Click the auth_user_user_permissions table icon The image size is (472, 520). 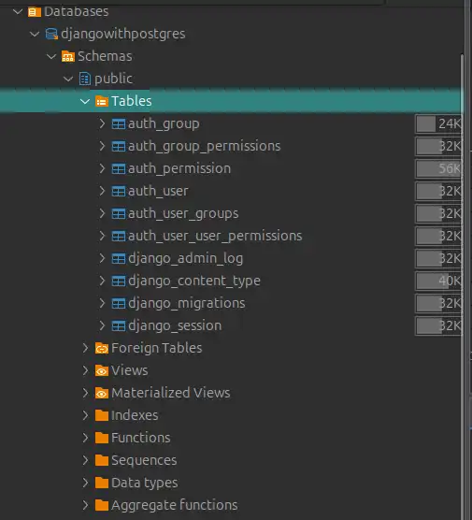[119, 236]
